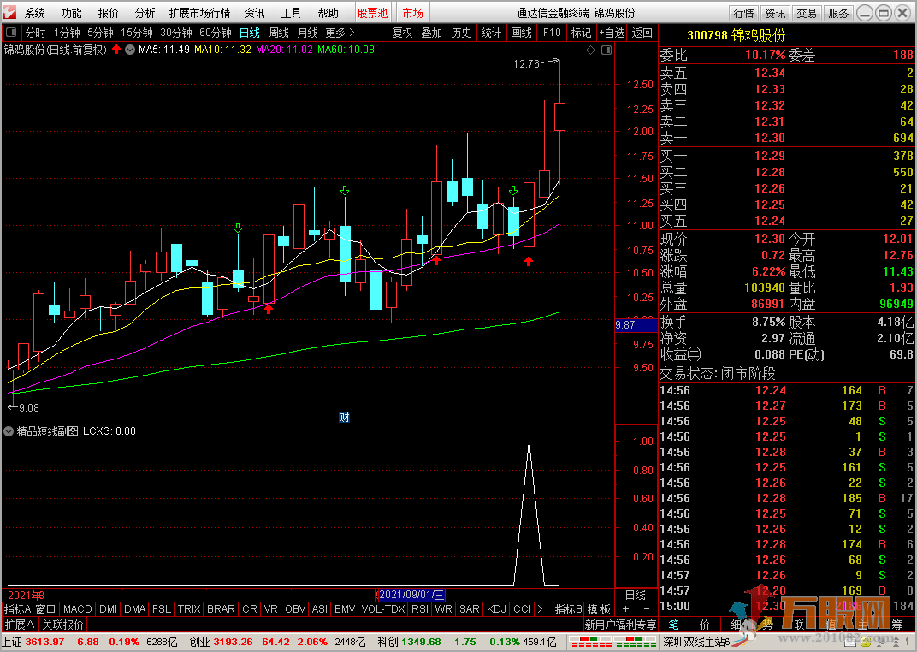Expand the main chart indicator dropdown circle

(x=130, y=50)
